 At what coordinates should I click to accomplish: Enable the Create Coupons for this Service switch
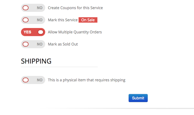(x=33, y=8)
